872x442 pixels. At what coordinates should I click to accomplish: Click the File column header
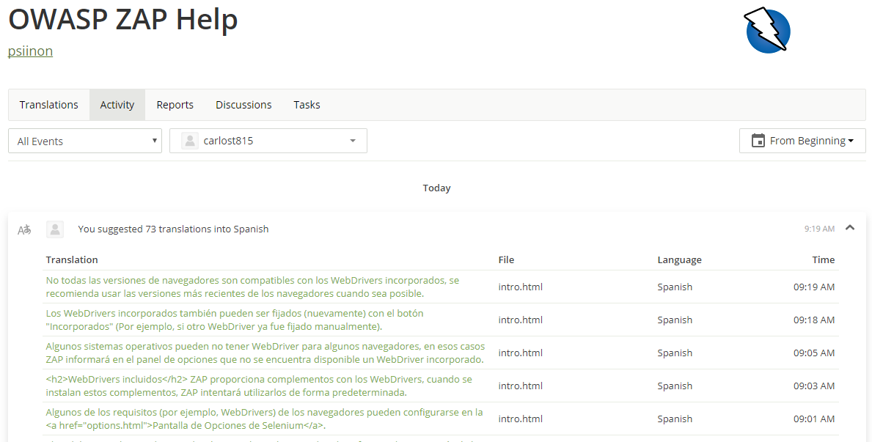click(506, 259)
